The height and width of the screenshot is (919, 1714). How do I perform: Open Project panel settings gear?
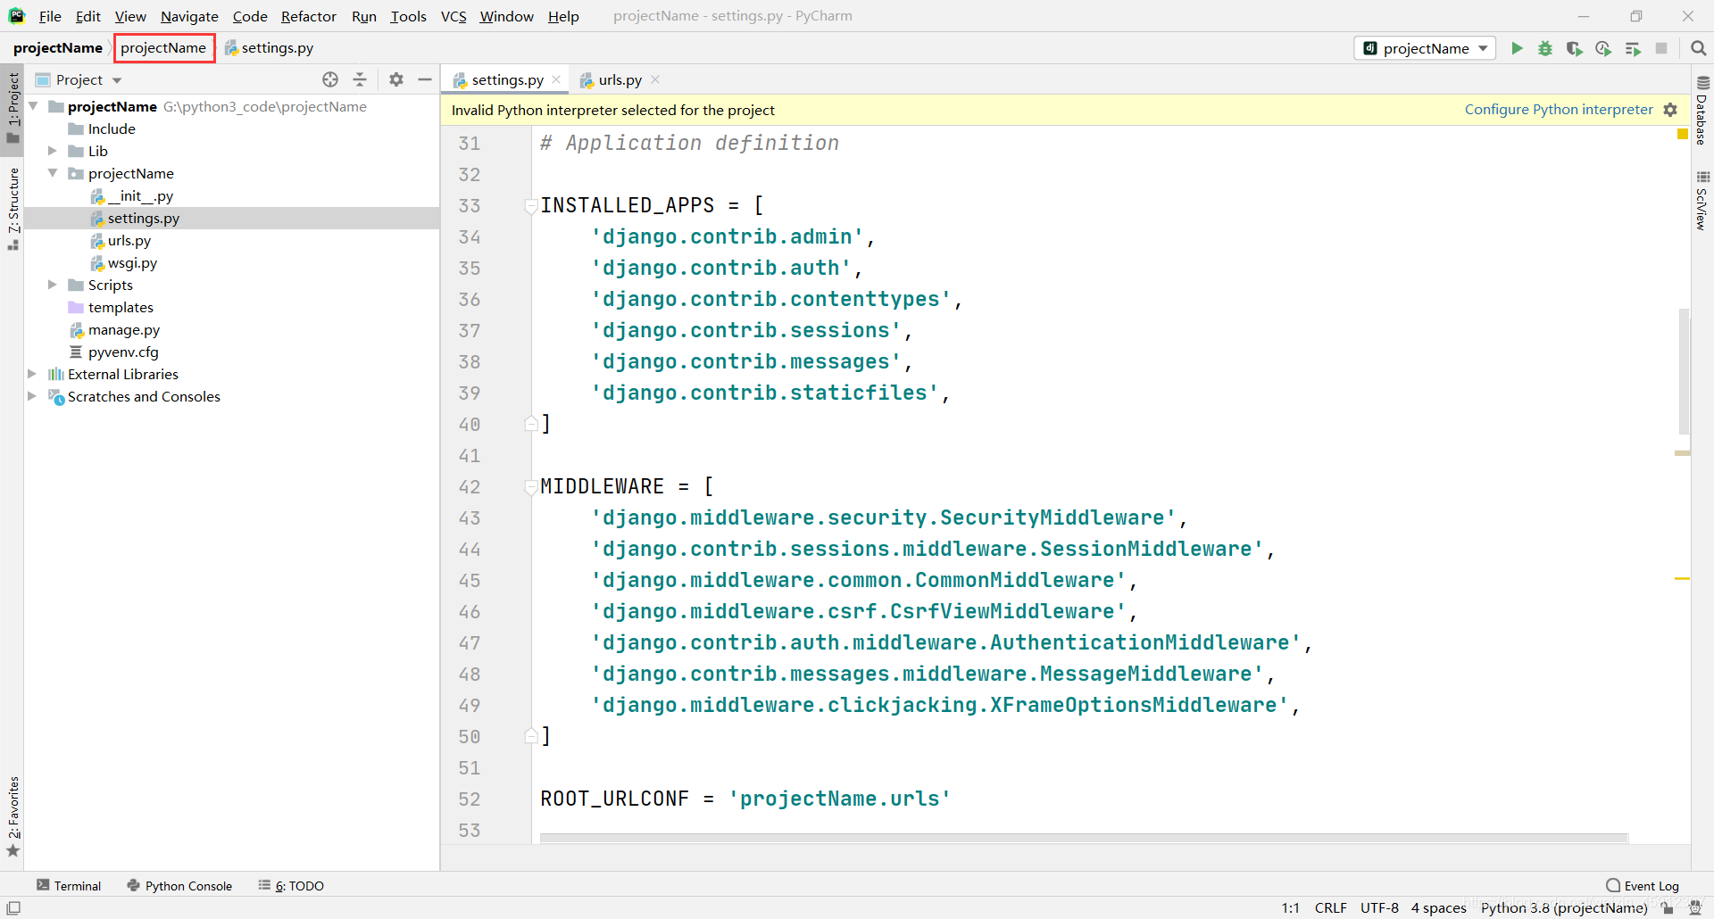[x=396, y=79]
